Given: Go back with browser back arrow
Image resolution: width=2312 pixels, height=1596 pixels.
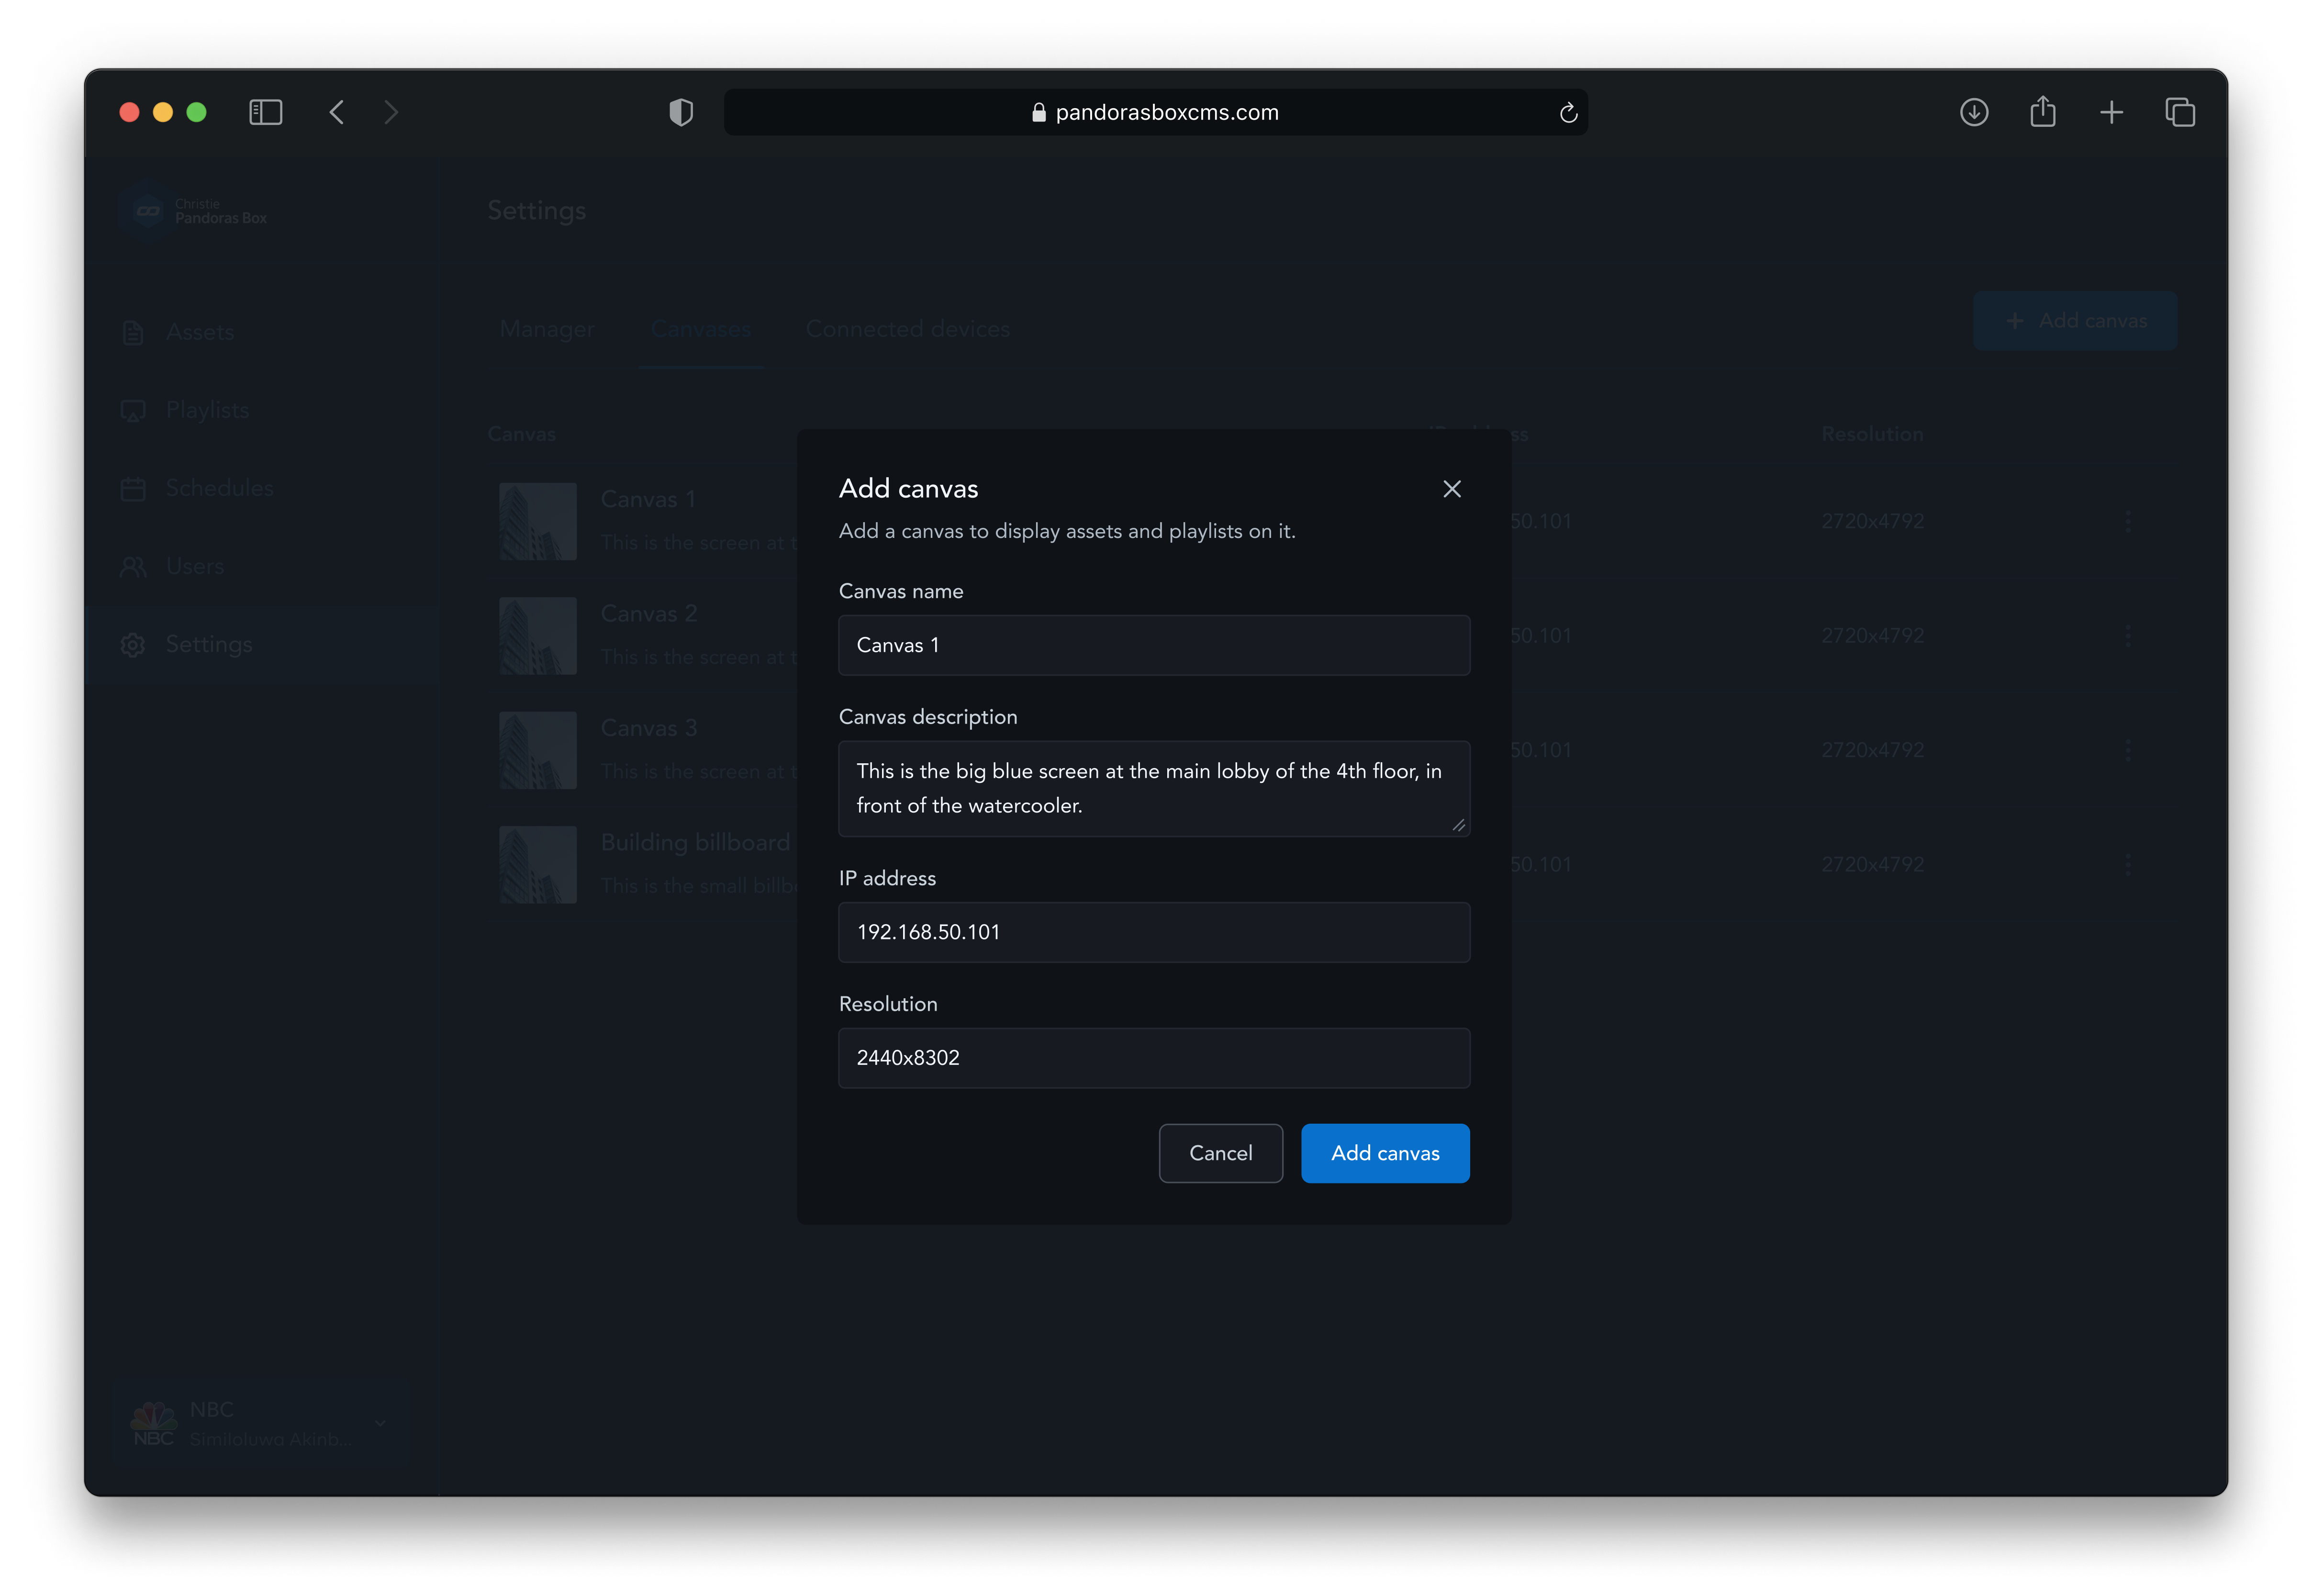Looking at the screenshot, I should (x=337, y=112).
